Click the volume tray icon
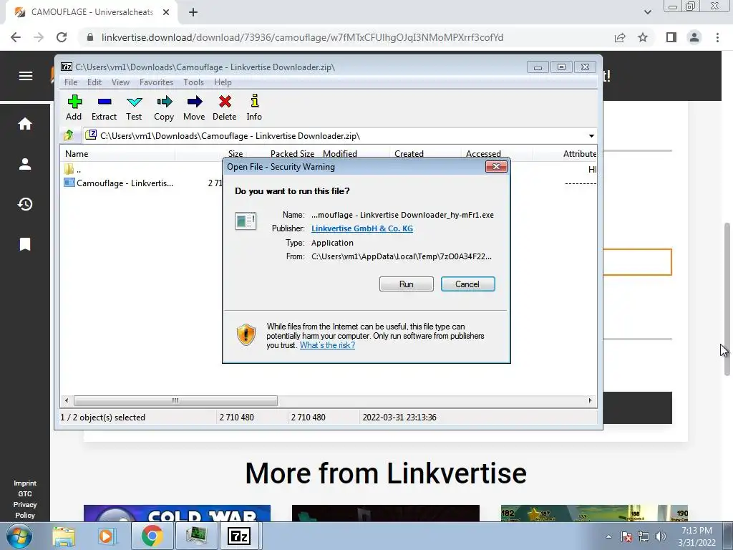 click(661, 536)
